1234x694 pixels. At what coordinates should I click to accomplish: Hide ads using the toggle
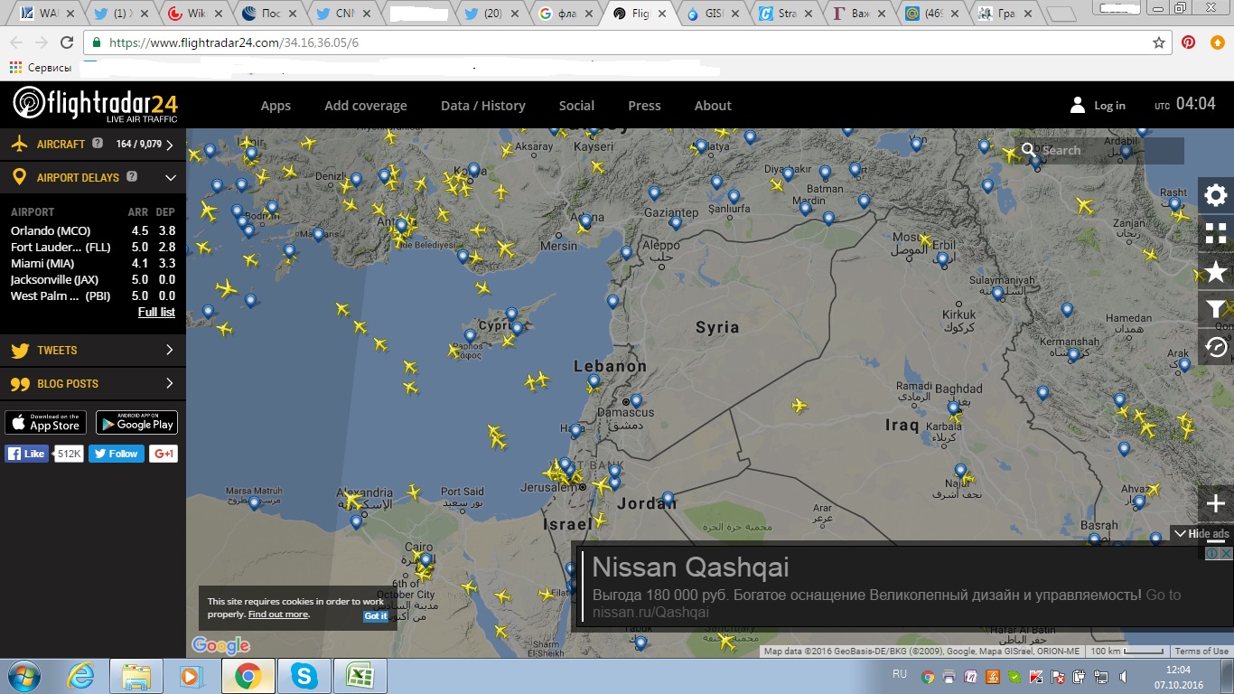tap(1201, 534)
